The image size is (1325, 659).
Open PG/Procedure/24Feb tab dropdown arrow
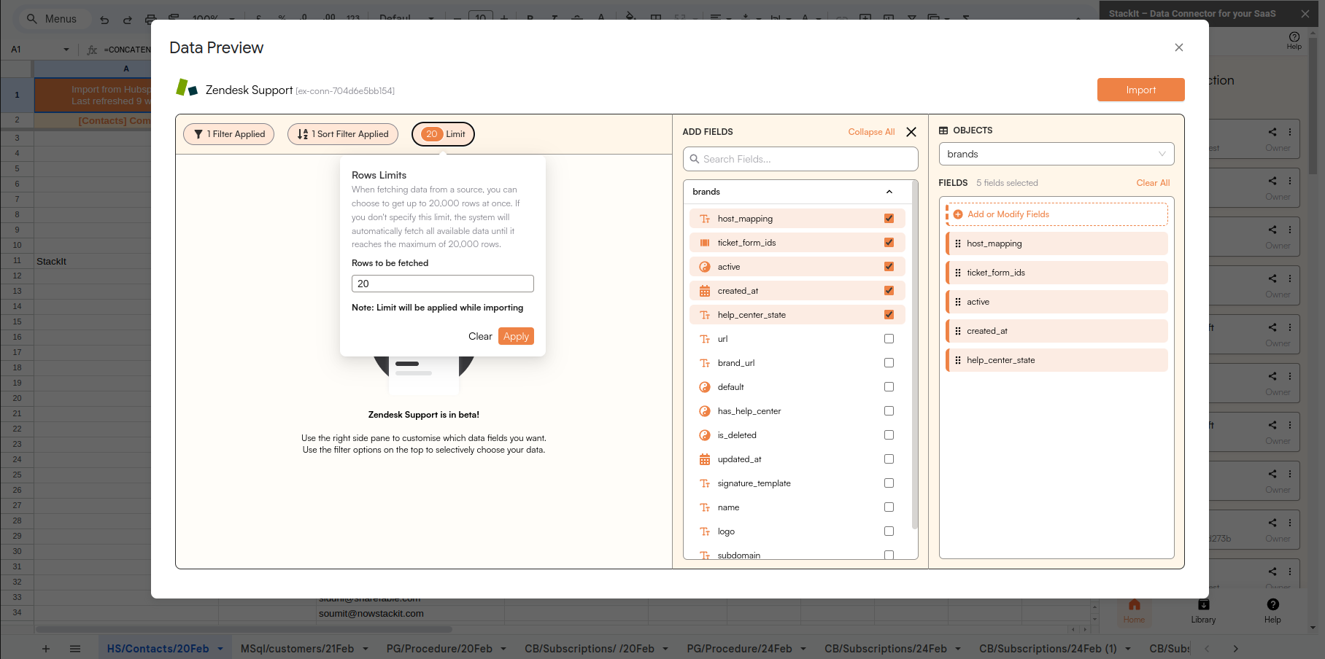tap(803, 649)
